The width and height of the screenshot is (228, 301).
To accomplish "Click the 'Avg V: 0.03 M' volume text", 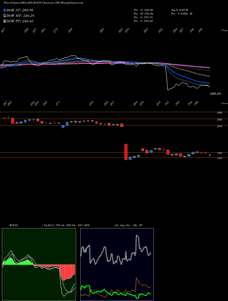I will tap(180, 10).
